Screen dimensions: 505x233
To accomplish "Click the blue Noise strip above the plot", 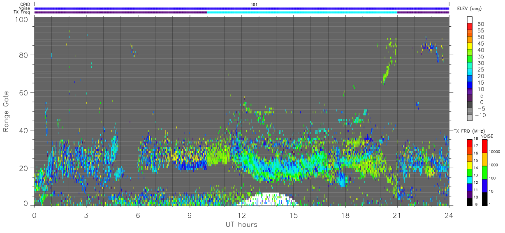I will click(x=242, y=8).
